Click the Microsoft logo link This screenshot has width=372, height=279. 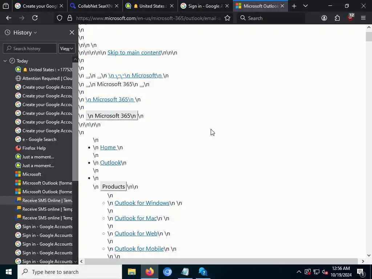[x=136, y=76]
